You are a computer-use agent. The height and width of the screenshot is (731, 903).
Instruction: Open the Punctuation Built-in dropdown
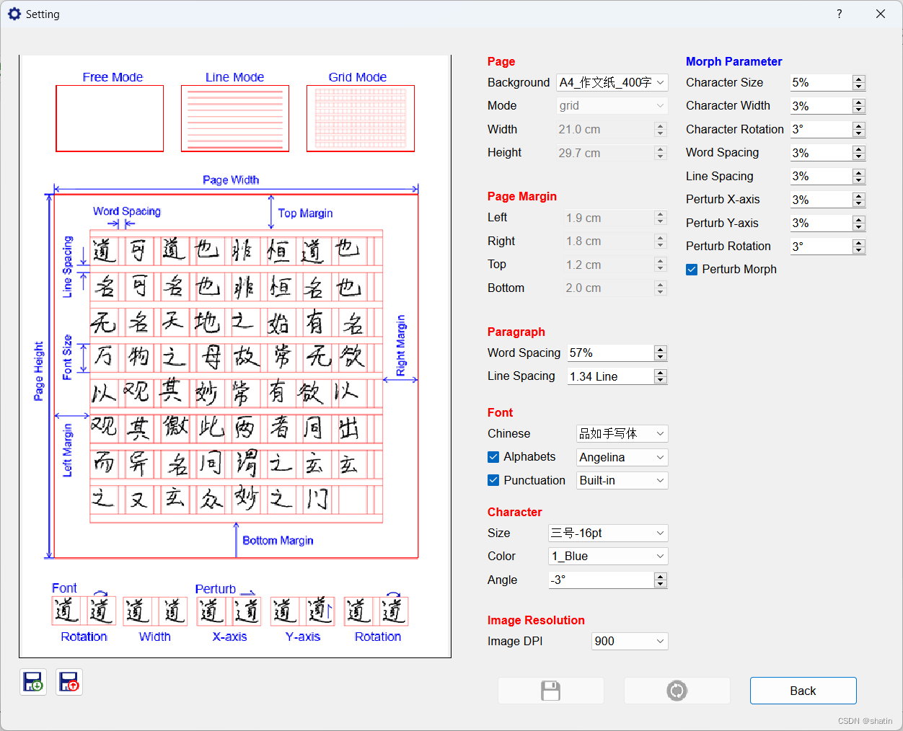tap(622, 480)
